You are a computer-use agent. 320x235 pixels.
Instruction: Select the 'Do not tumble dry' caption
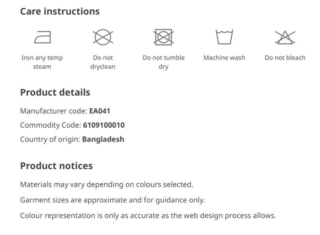pos(163,62)
